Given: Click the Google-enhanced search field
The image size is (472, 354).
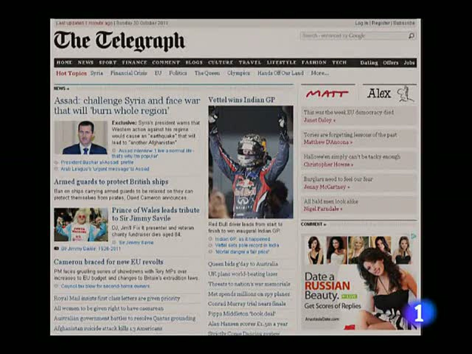Looking at the screenshot, I should tap(353, 36).
